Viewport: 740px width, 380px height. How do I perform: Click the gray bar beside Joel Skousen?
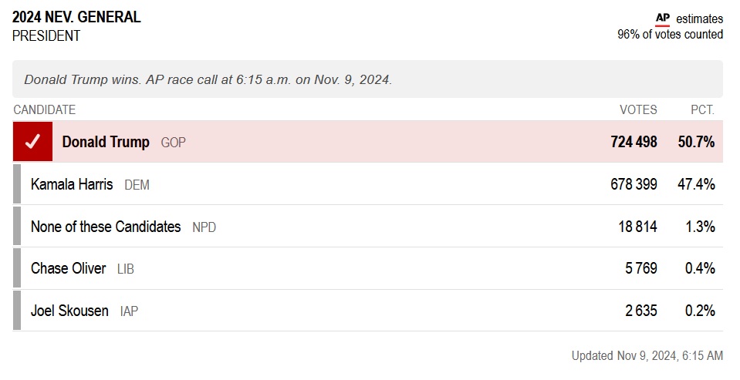[x=17, y=311]
